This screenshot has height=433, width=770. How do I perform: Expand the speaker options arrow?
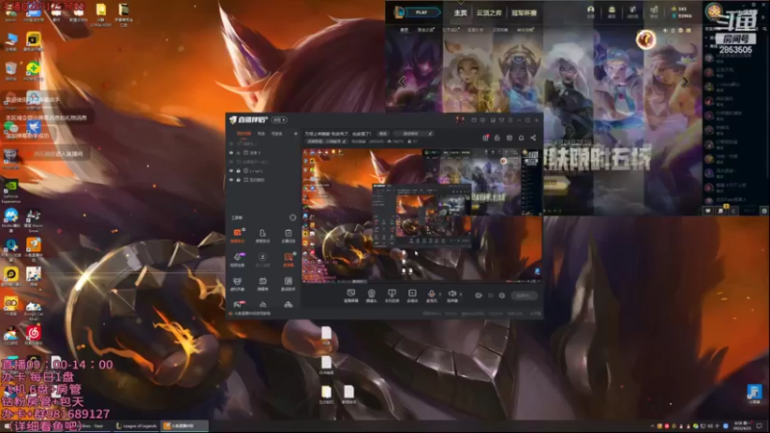(461, 294)
